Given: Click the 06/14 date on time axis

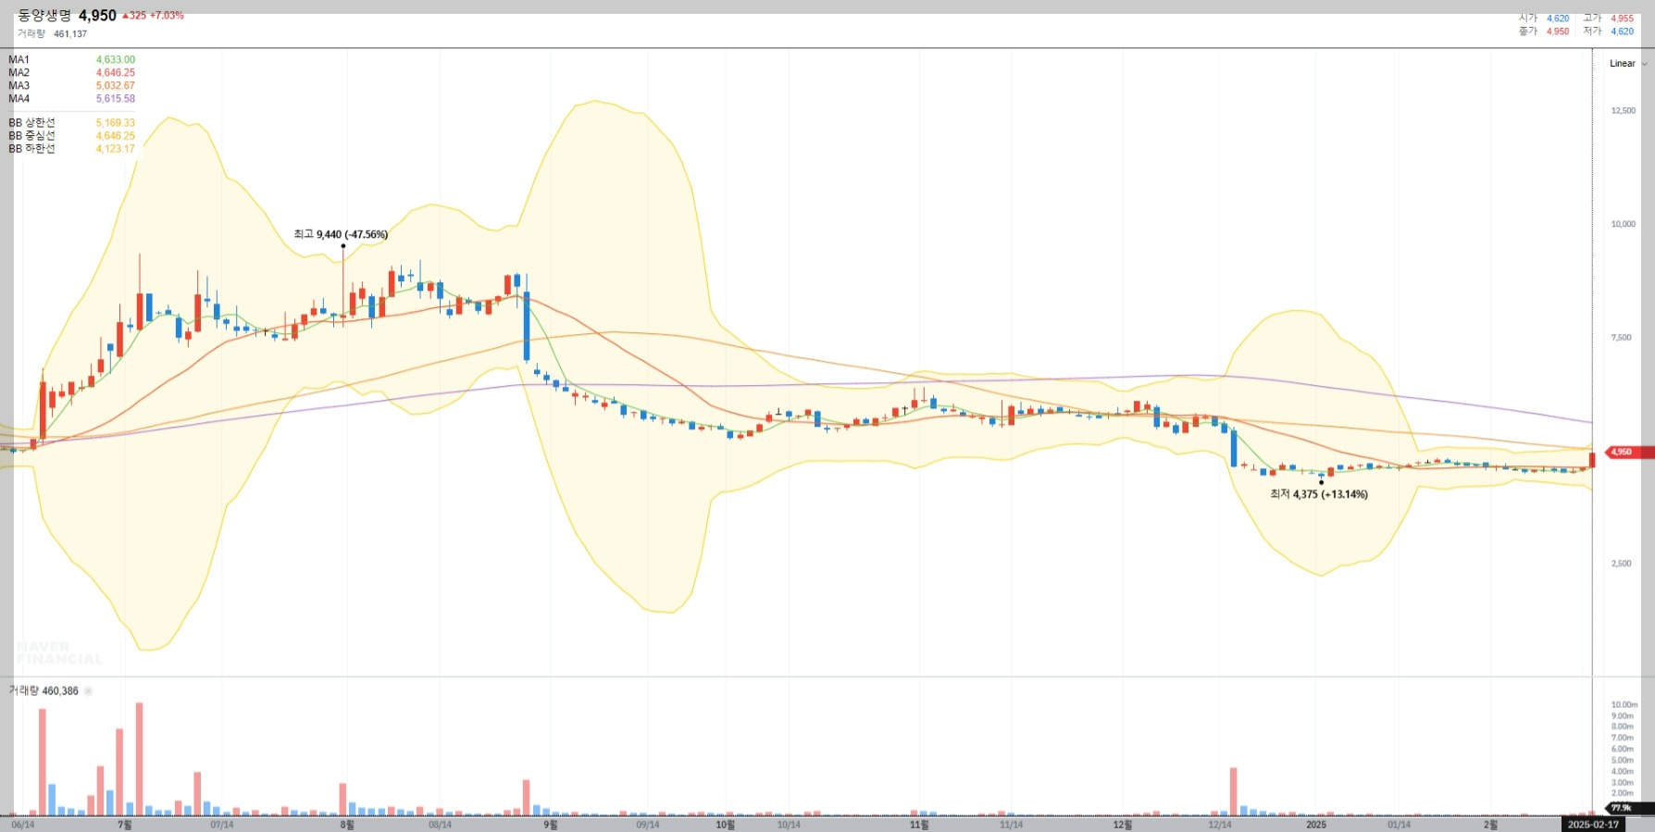Looking at the screenshot, I should pos(23,825).
